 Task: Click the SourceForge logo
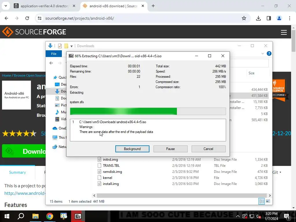click(x=34, y=32)
